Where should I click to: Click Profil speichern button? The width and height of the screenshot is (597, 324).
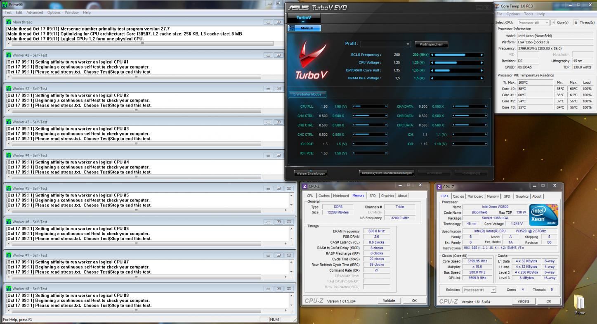click(431, 44)
